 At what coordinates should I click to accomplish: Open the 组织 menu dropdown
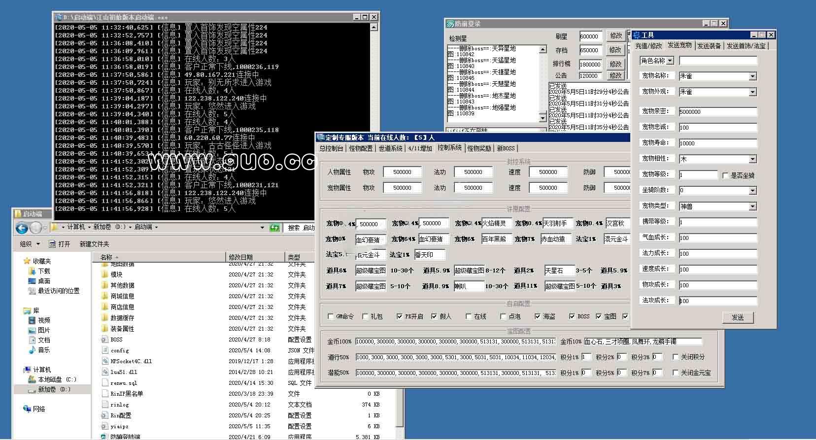(x=29, y=244)
